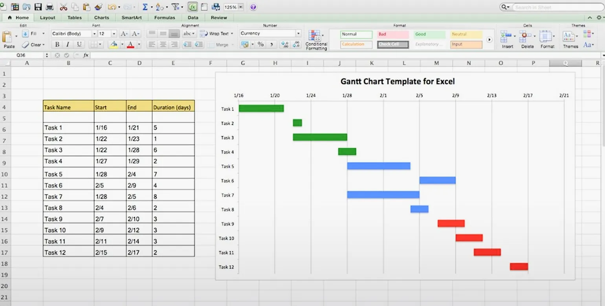Viewport: 605px width, 306px height.
Task: Click the AutoSum sigma icon
Action: tap(145, 7)
